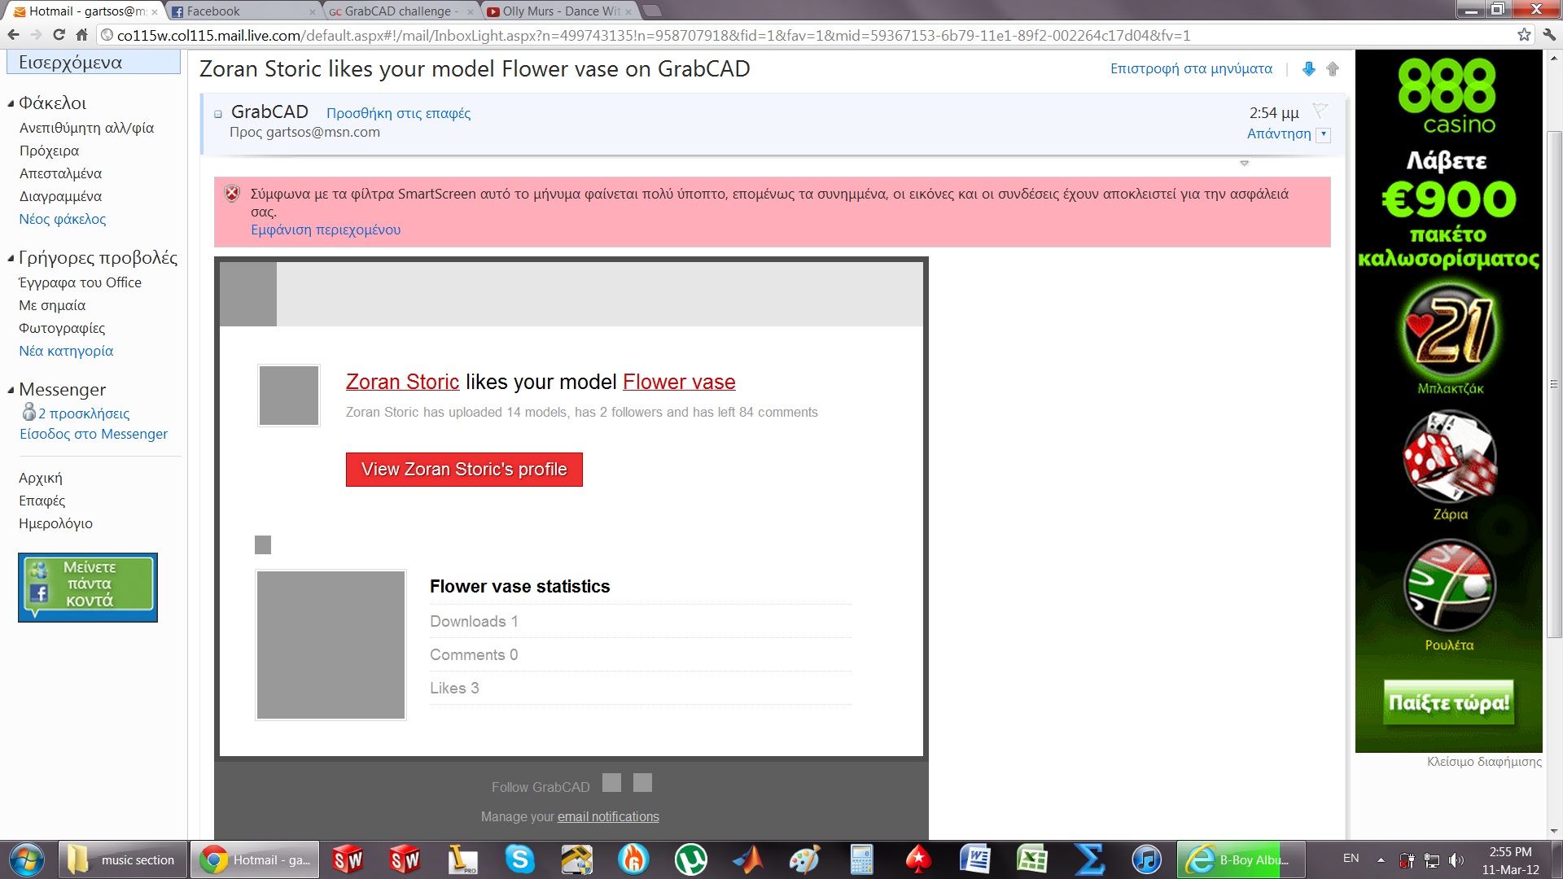Click Εμφάνιση περιεχομένου to show content

point(326,230)
